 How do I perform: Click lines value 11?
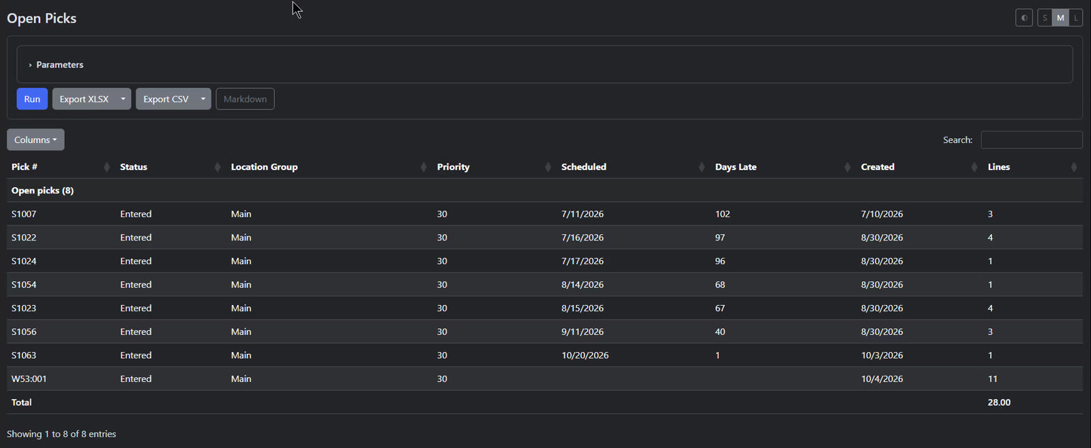tap(992, 379)
